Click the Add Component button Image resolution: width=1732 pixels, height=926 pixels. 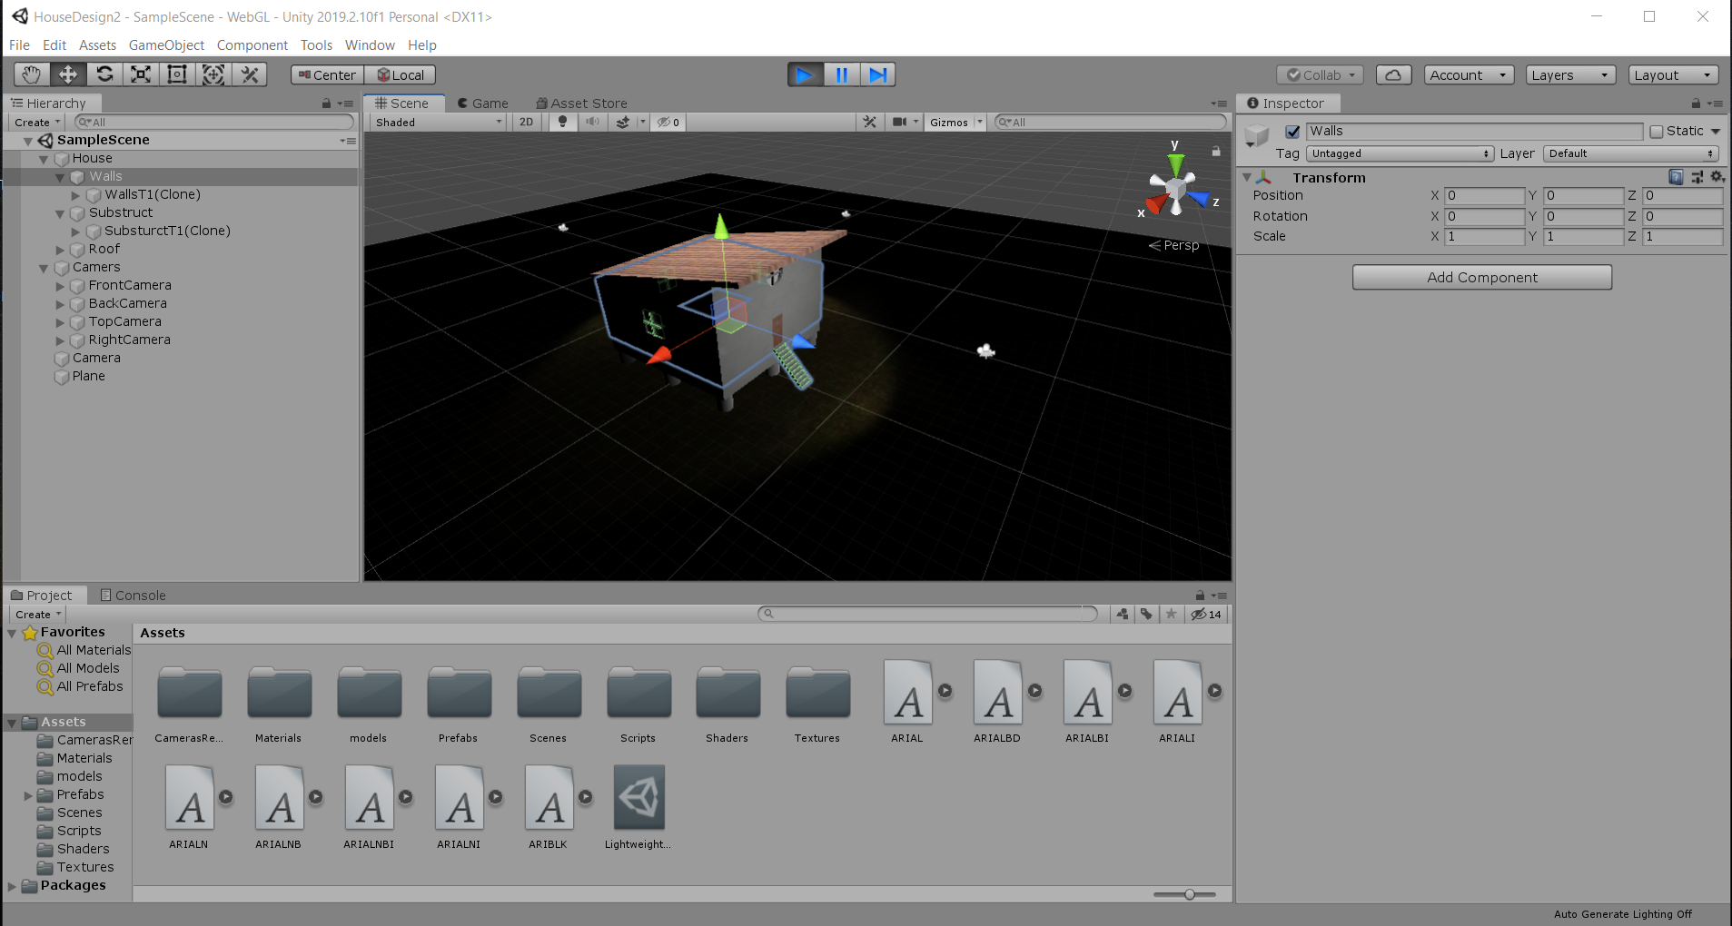pos(1481,278)
